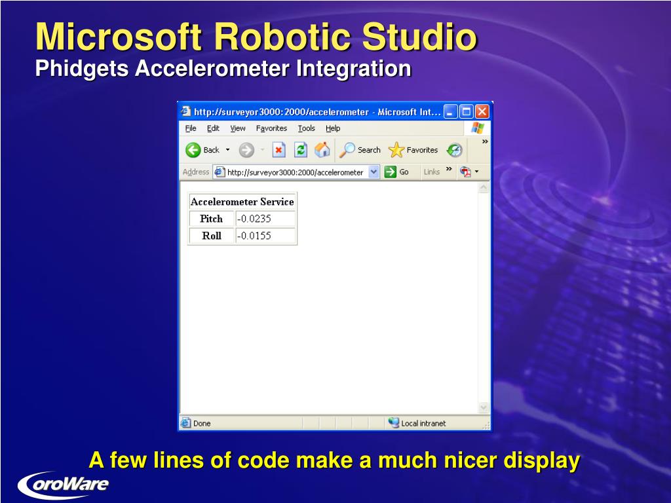Viewport: 671px width, 503px height.
Task: Stop page loading with red X icon
Action: pos(278,150)
